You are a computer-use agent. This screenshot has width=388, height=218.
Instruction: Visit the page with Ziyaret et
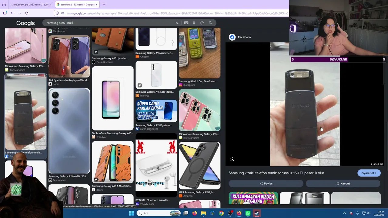coord(369,173)
